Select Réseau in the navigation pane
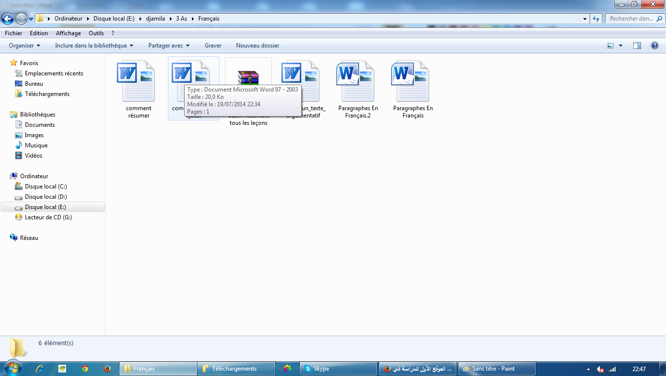Screen dimensions: 666x376 coord(29,238)
